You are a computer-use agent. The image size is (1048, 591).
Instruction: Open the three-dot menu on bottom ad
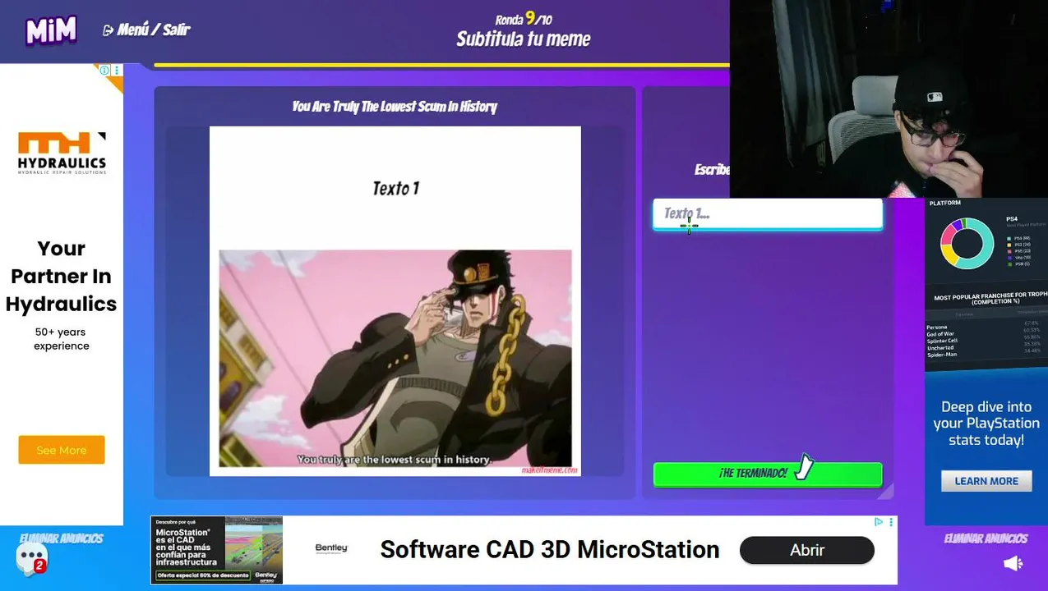[891, 522]
